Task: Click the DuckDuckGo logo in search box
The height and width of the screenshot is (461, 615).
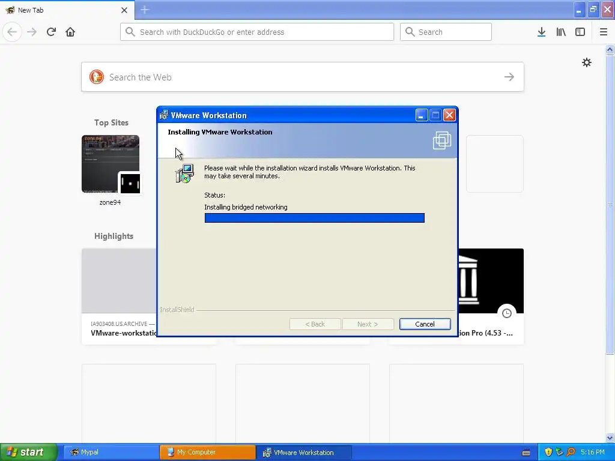Action: pos(97,77)
